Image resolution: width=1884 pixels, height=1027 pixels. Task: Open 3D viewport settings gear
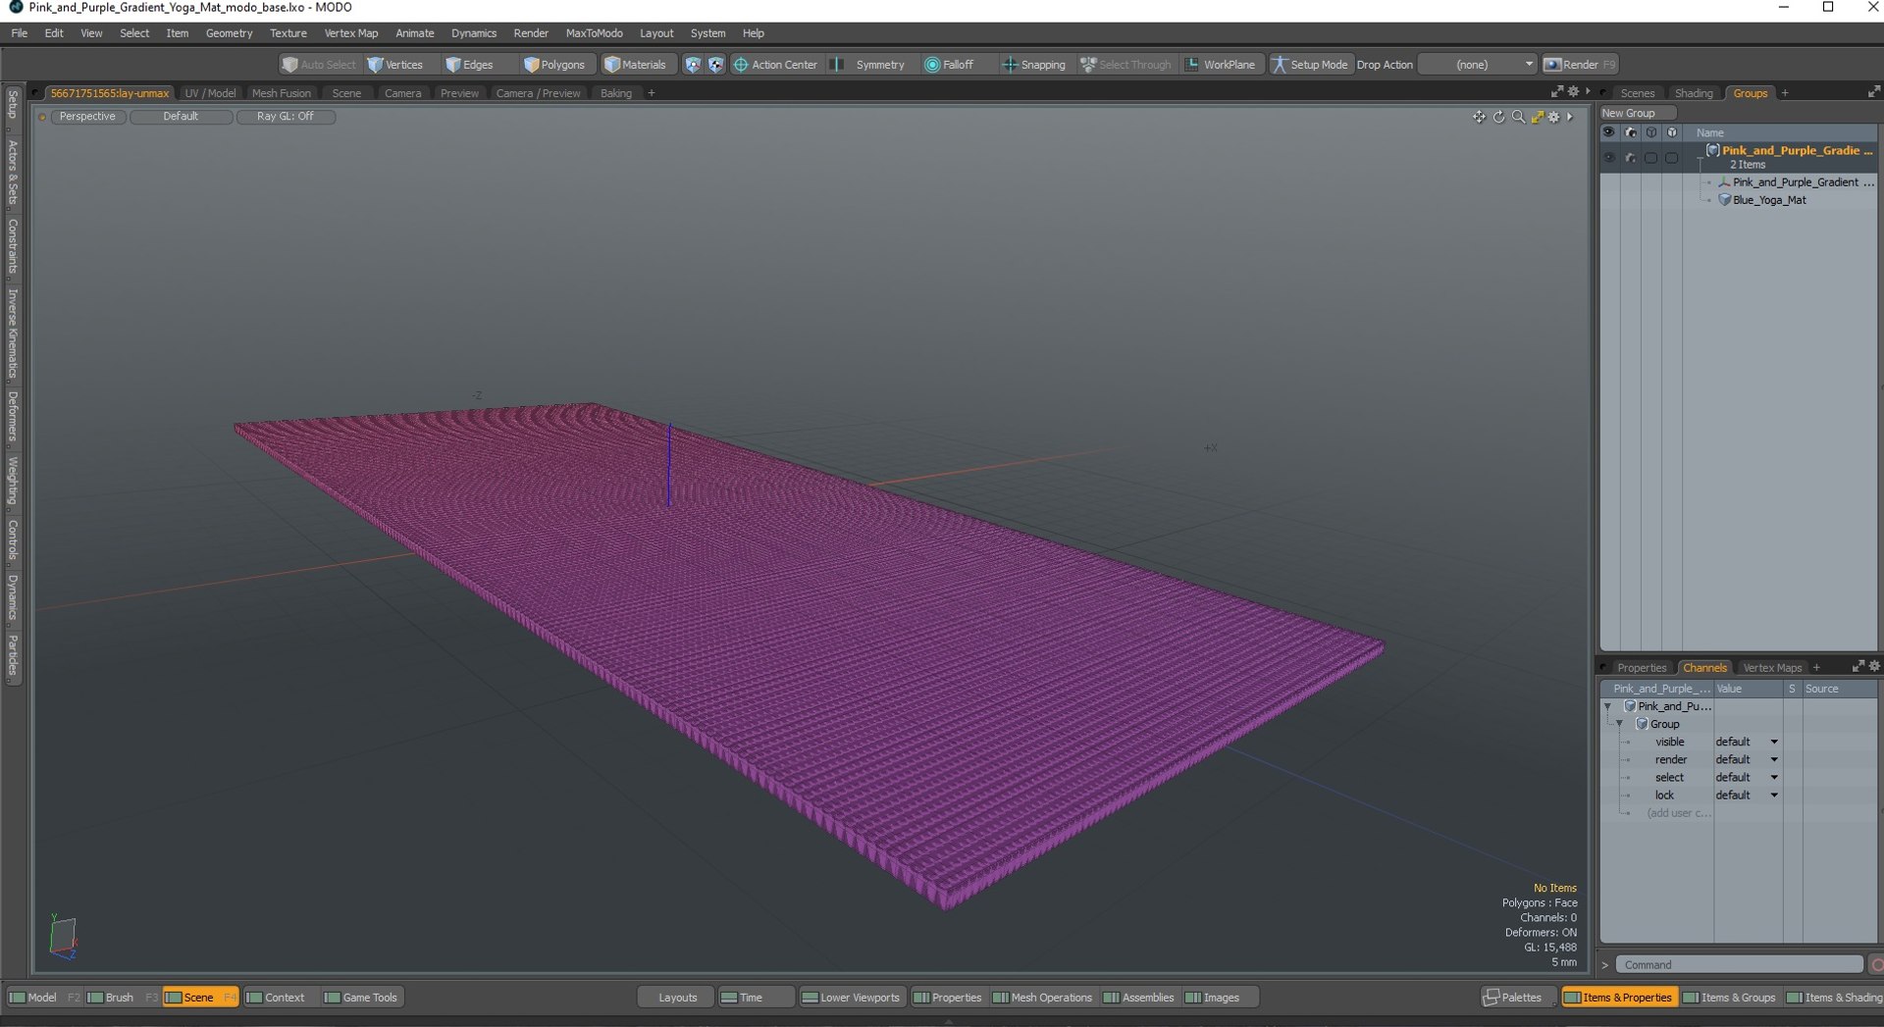point(1554,117)
